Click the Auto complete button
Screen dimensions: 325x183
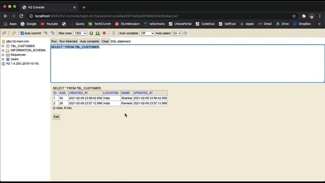coord(89,41)
